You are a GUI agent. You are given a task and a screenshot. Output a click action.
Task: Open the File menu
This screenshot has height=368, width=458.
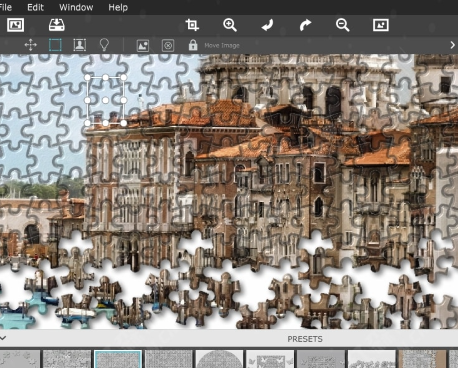pyautogui.click(x=5, y=7)
